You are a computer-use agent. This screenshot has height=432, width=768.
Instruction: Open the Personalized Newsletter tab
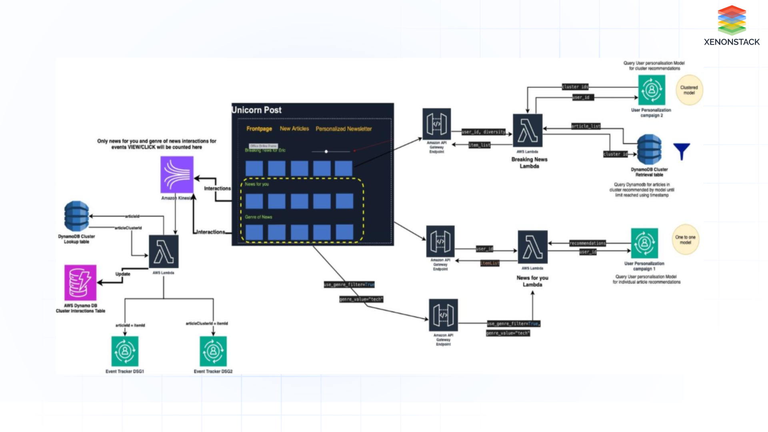tap(344, 129)
